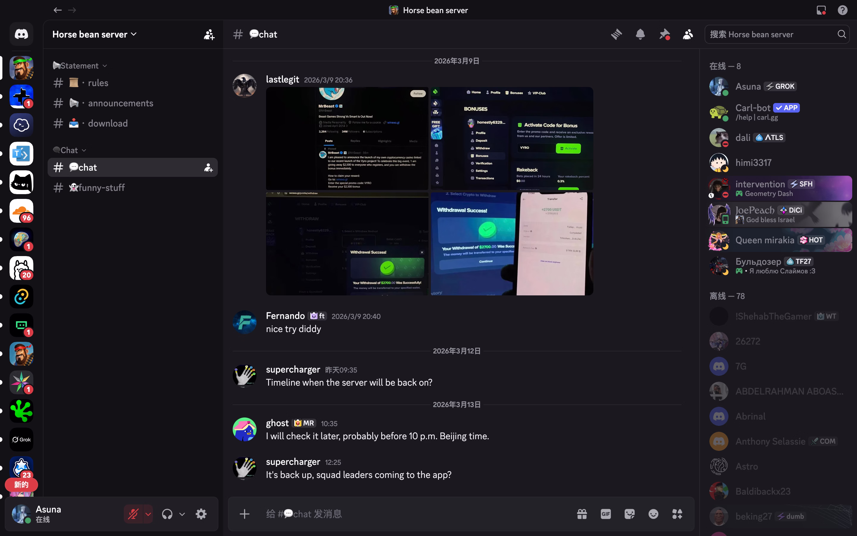Screen dimensions: 857x536
Task: Open the BONUSES screenshot thumbnail
Action: click(512, 138)
